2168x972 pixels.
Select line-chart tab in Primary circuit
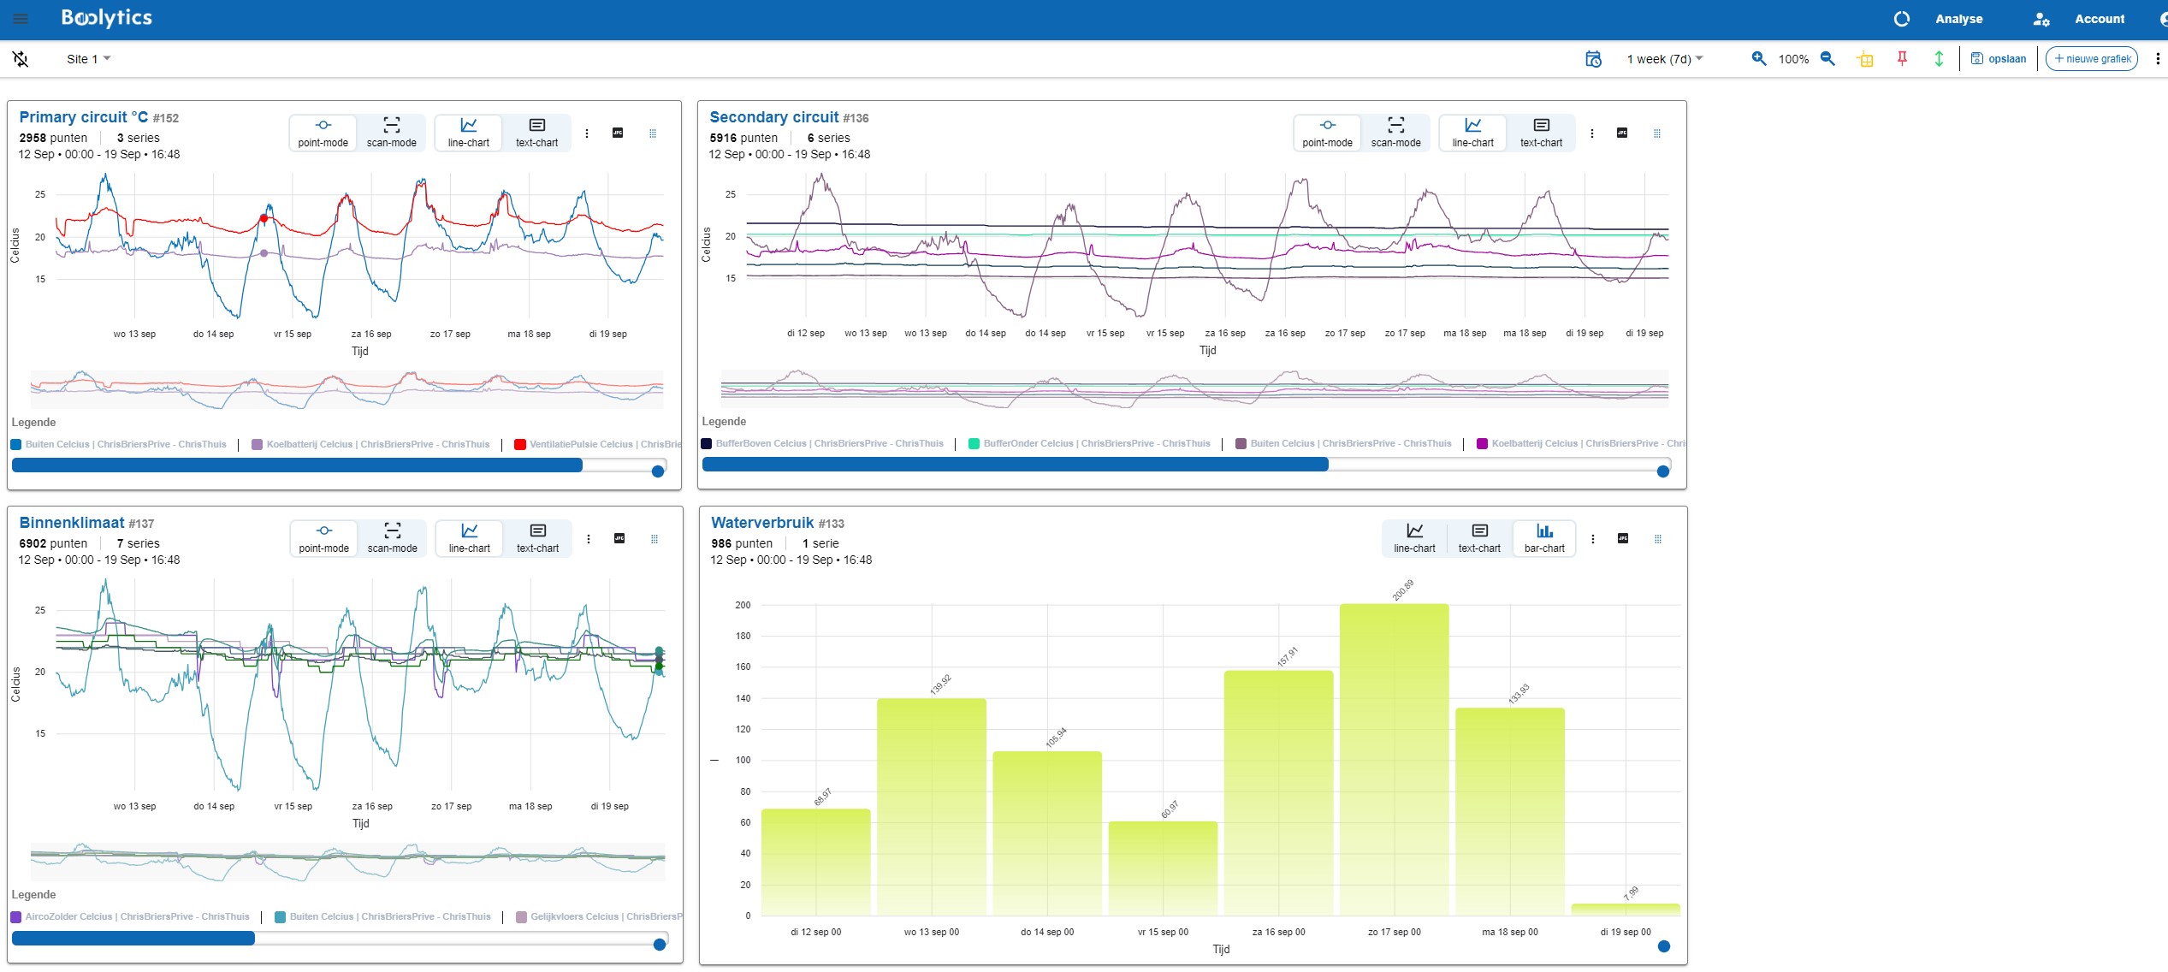point(468,133)
